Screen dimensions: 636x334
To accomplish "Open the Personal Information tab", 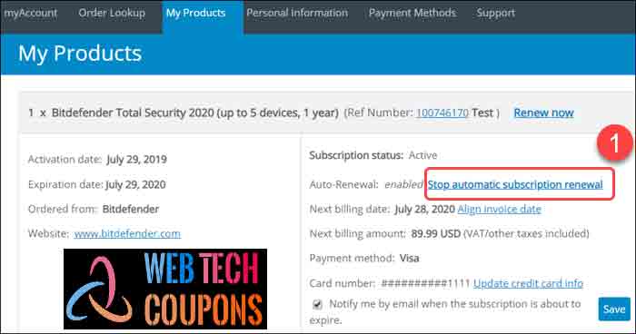I will point(297,13).
